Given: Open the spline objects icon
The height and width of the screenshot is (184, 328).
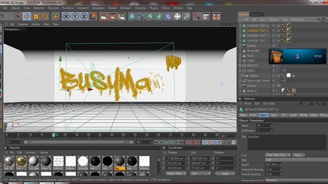Looking at the screenshot, I should pos(141,16).
